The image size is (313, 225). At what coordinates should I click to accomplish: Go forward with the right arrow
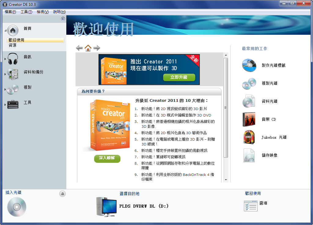click(97, 48)
